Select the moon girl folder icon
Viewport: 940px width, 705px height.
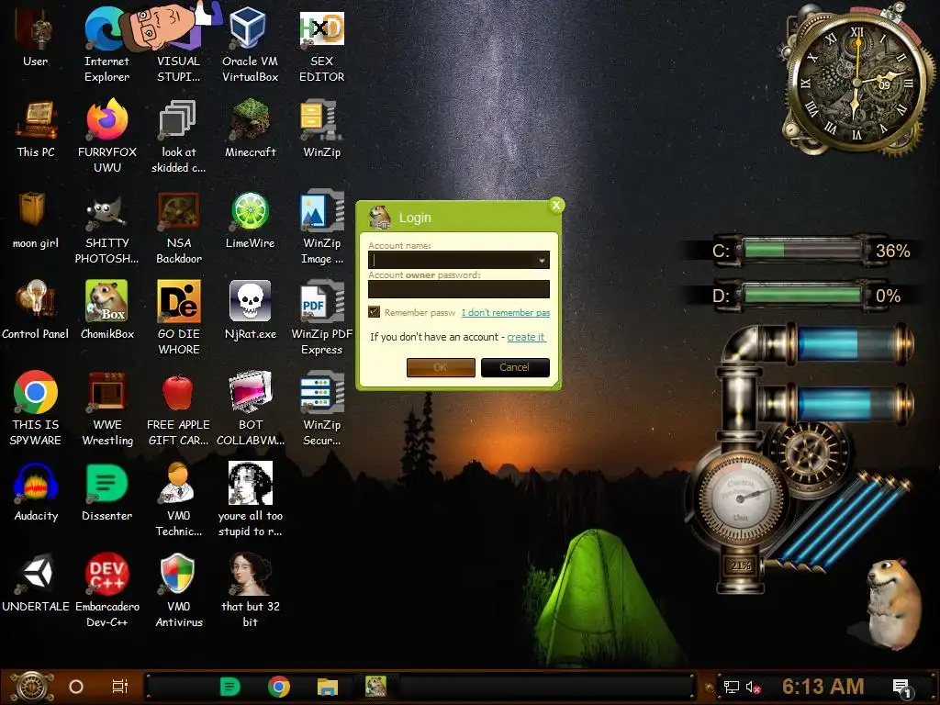click(x=36, y=219)
